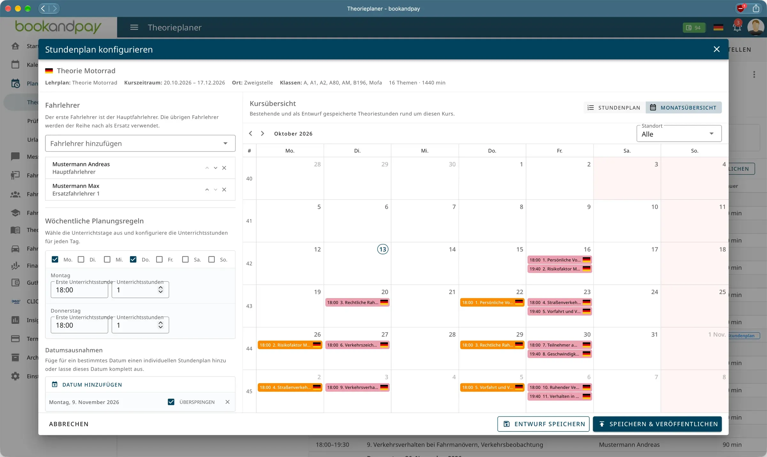Viewport: 767px width, 457px height.
Task: Click the Abbrechen button
Action: (x=69, y=424)
